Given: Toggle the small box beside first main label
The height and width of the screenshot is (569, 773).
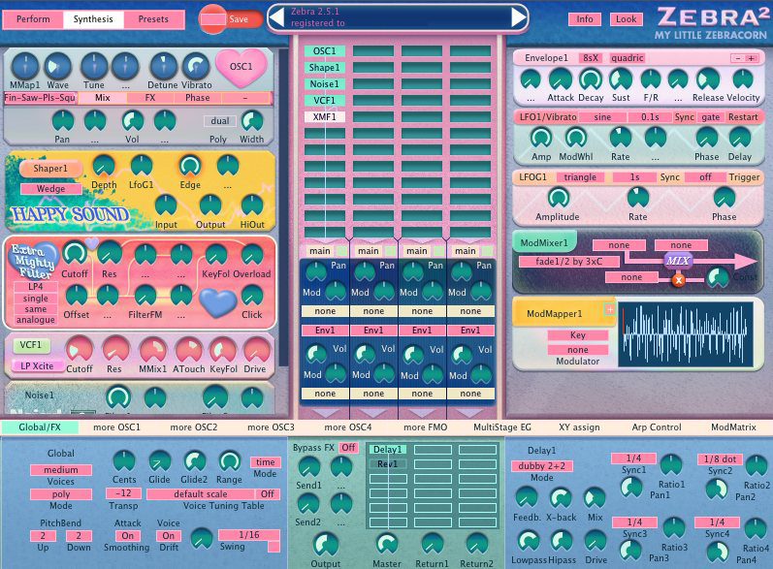Looking at the screenshot, I should (340, 251).
